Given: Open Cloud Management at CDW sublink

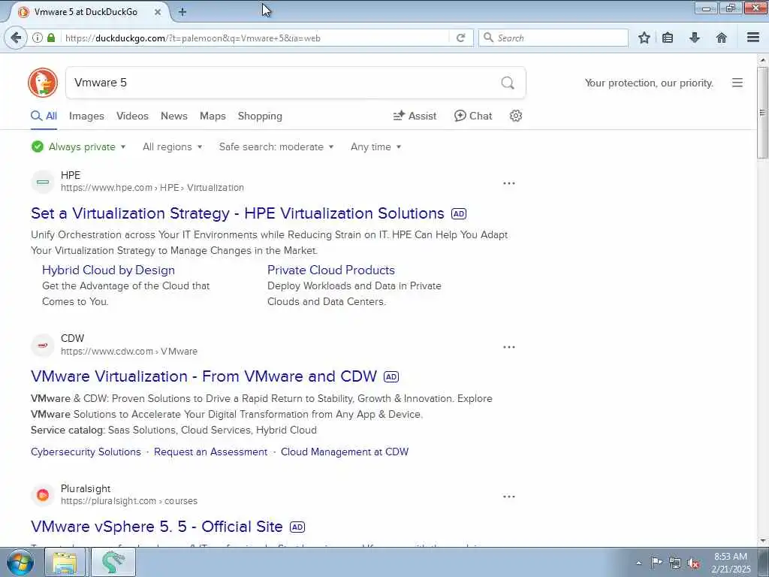Looking at the screenshot, I should [x=344, y=452].
